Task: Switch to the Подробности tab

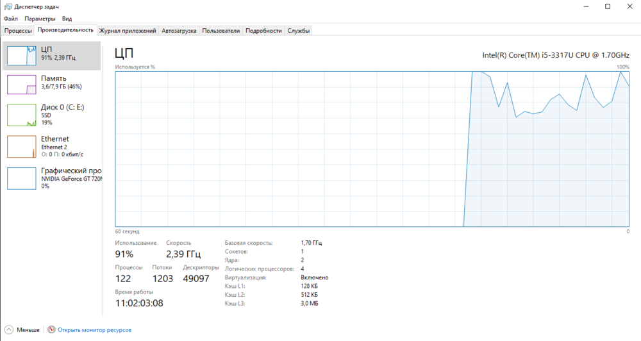Action: click(263, 31)
